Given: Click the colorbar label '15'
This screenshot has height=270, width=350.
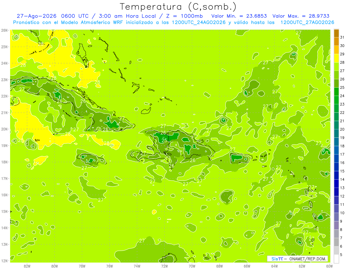Looking at the screenshot, I should coord(342,171).
